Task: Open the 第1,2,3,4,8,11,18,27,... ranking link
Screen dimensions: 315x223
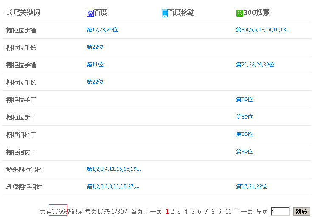Action: 113,186
